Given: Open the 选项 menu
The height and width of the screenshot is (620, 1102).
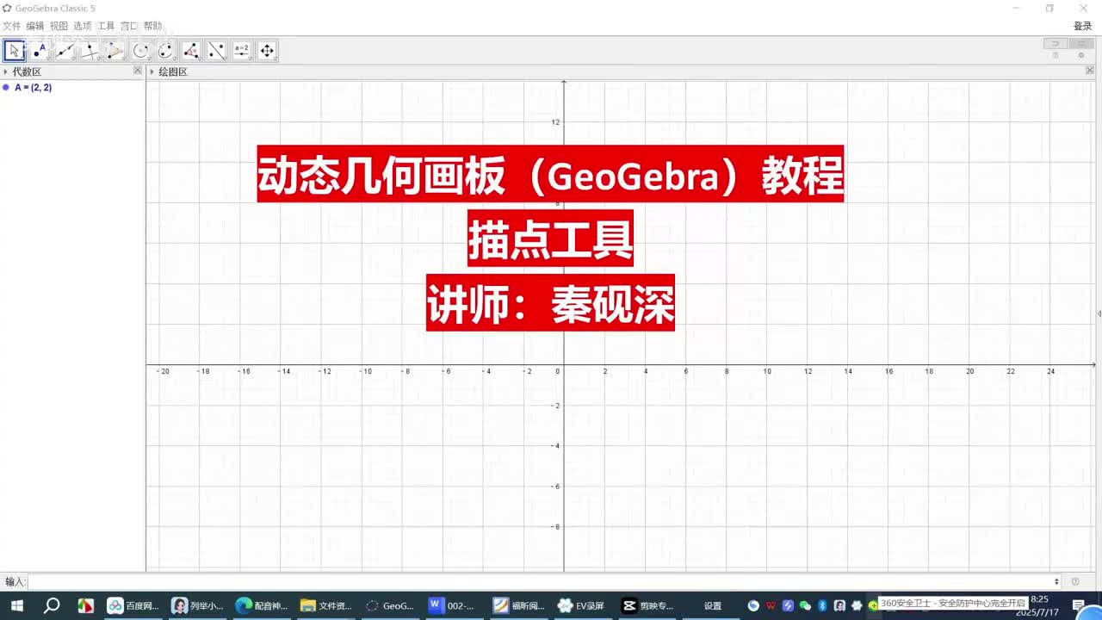Looking at the screenshot, I should tap(82, 27).
